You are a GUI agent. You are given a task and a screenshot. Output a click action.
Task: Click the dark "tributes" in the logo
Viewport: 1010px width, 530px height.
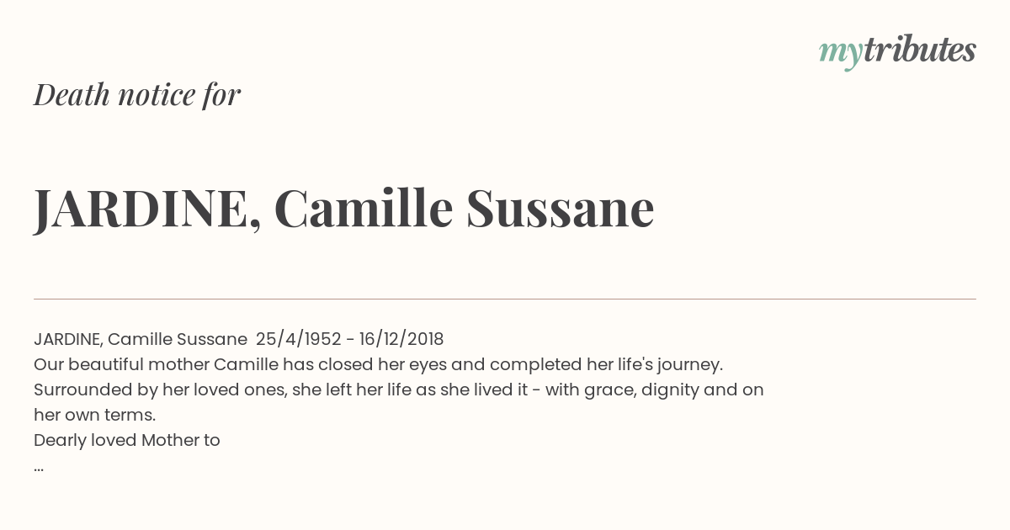919,50
